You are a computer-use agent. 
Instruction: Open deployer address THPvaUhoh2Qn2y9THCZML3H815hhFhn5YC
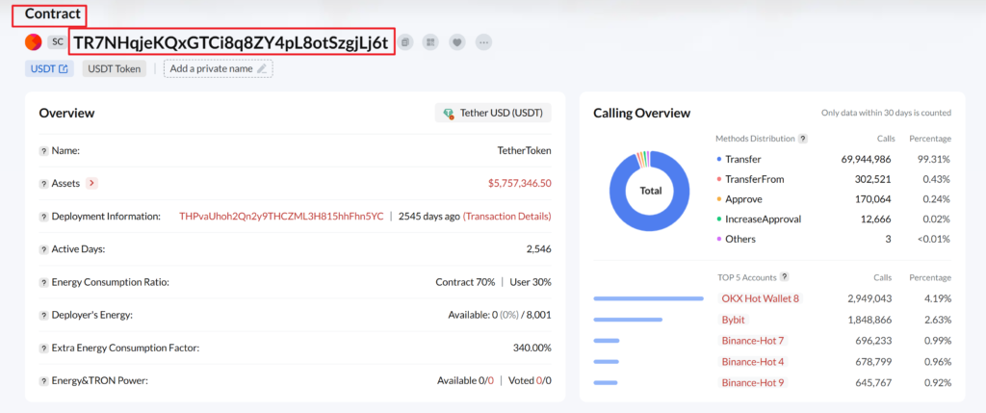(281, 217)
